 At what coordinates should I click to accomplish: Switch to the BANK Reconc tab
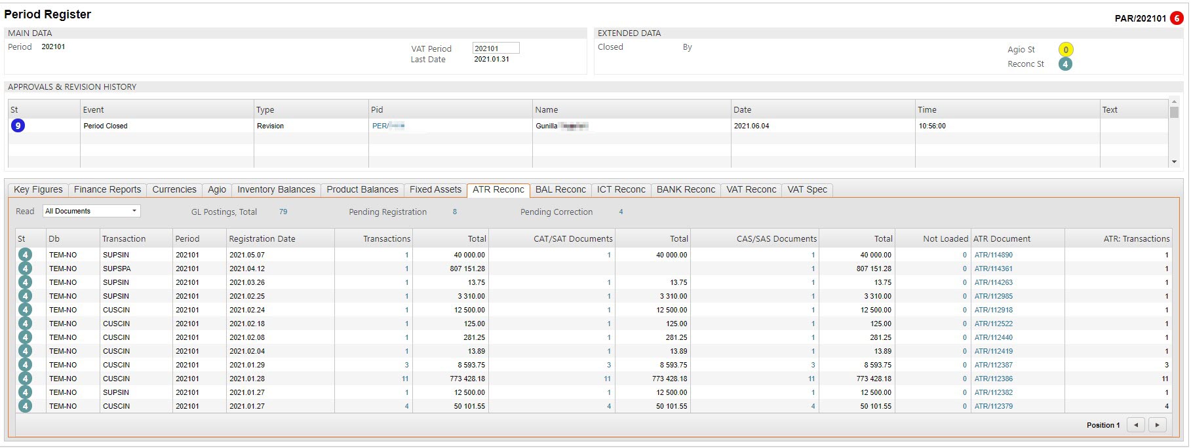[686, 190]
